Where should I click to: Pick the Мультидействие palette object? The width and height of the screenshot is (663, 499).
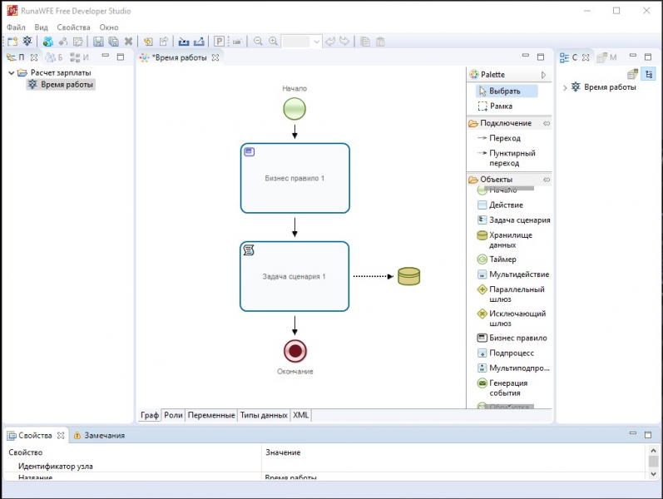pyautogui.click(x=513, y=274)
